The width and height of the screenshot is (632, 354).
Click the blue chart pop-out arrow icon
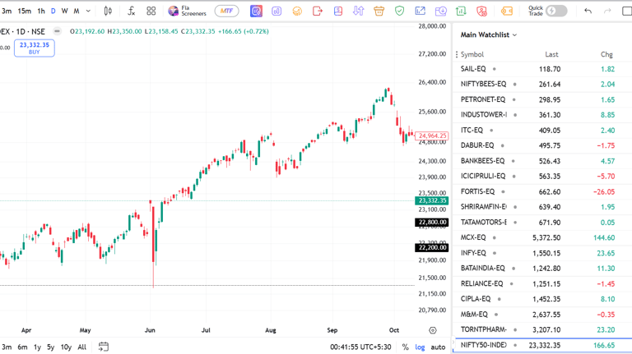[x=420, y=11]
